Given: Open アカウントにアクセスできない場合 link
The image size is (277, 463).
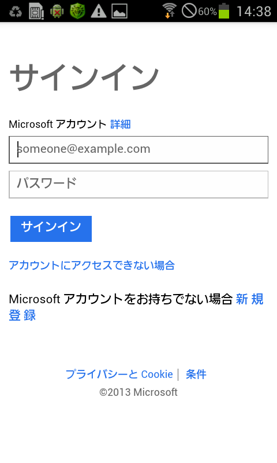Looking at the screenshot, I should click(92, 265).
